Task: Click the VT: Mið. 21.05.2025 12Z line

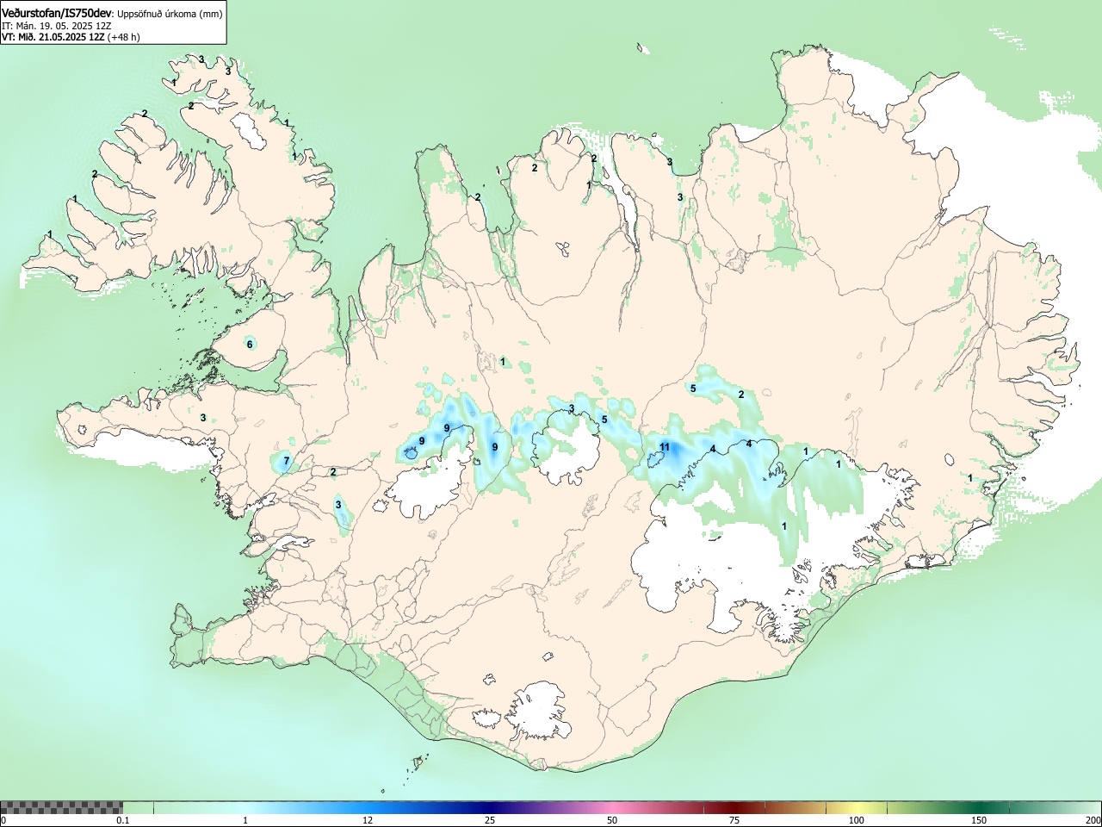Action: 53,37
